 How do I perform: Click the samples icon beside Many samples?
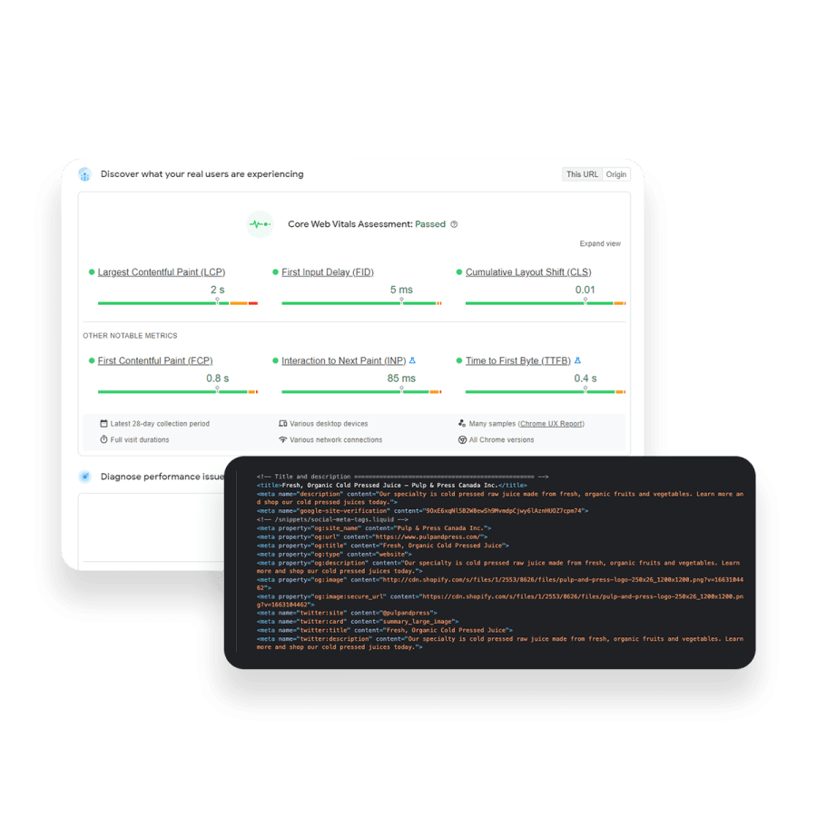(x=462, y=423)
